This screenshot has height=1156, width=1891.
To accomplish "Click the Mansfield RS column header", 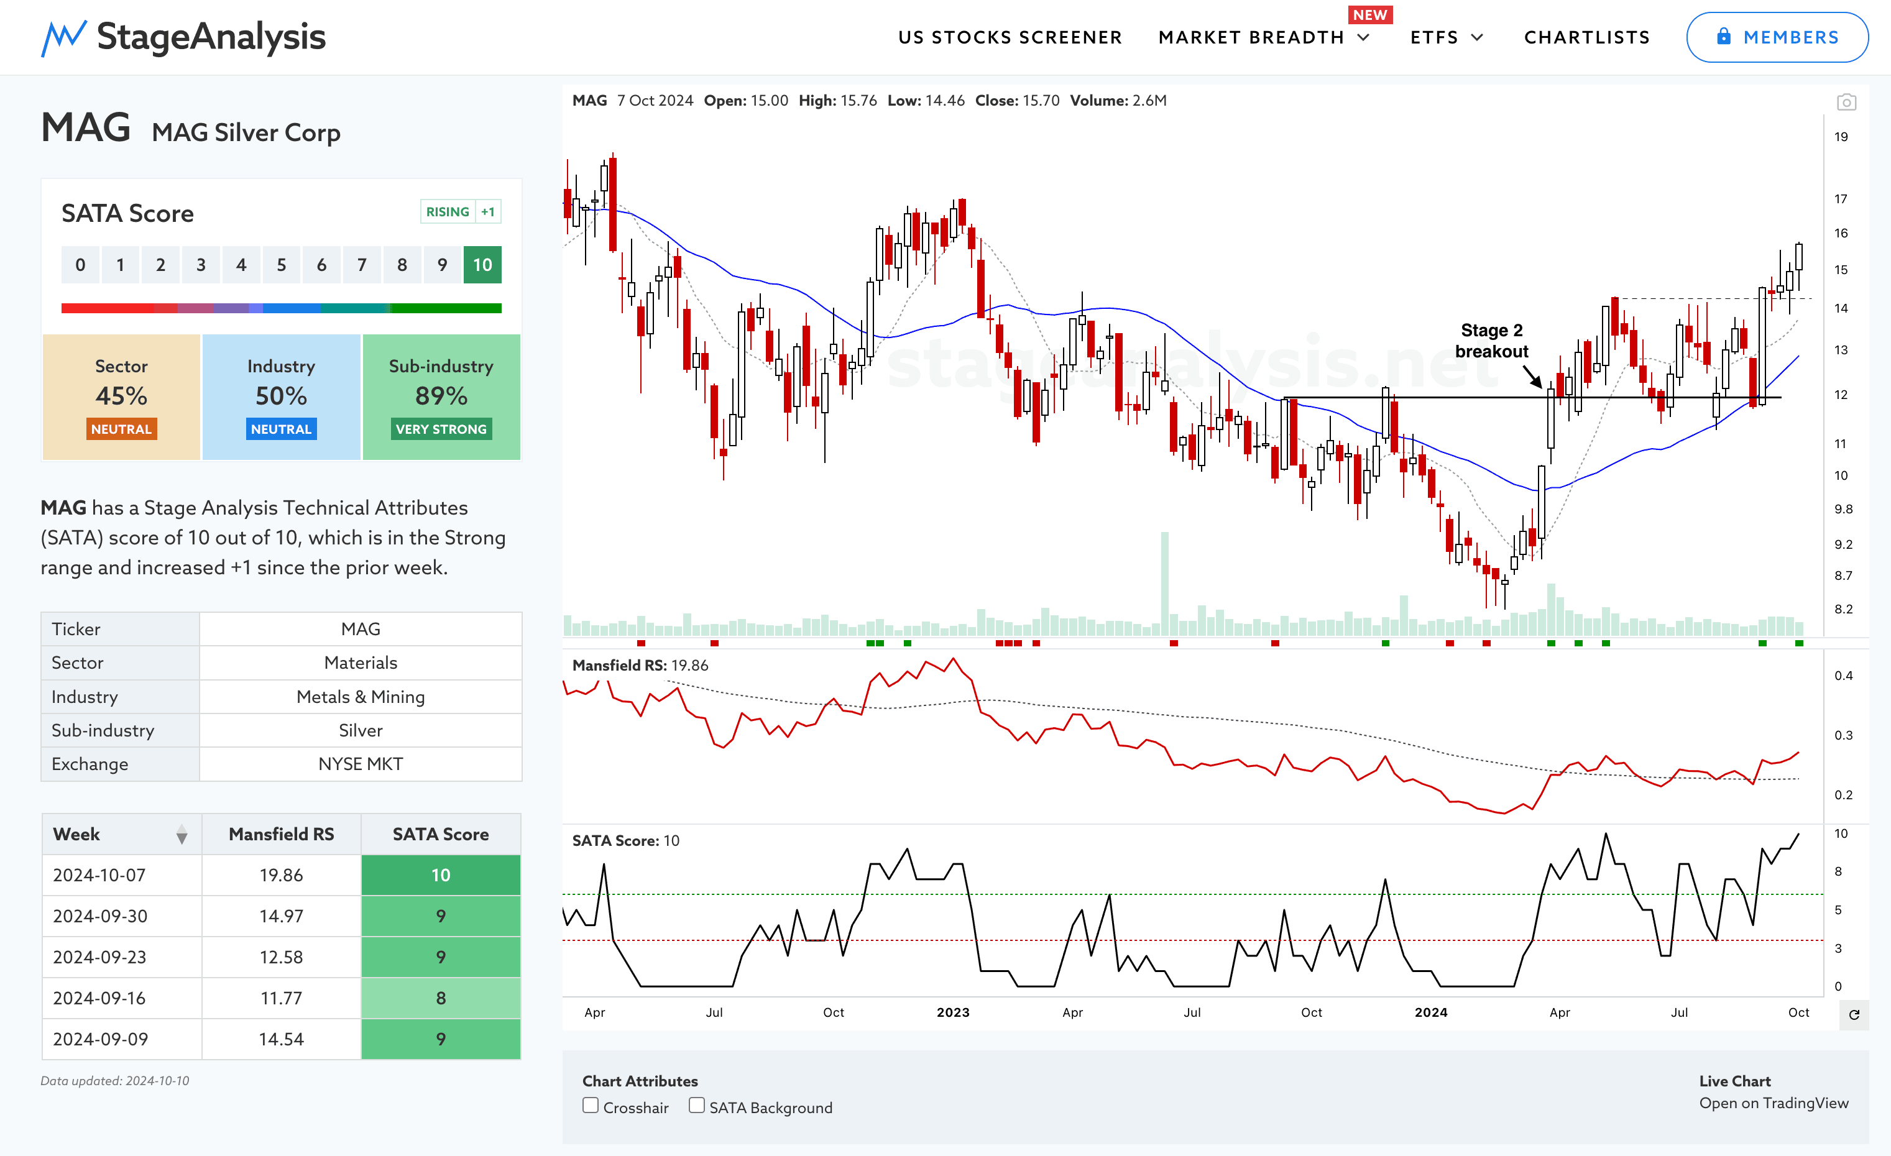I will tap(281, 835).
